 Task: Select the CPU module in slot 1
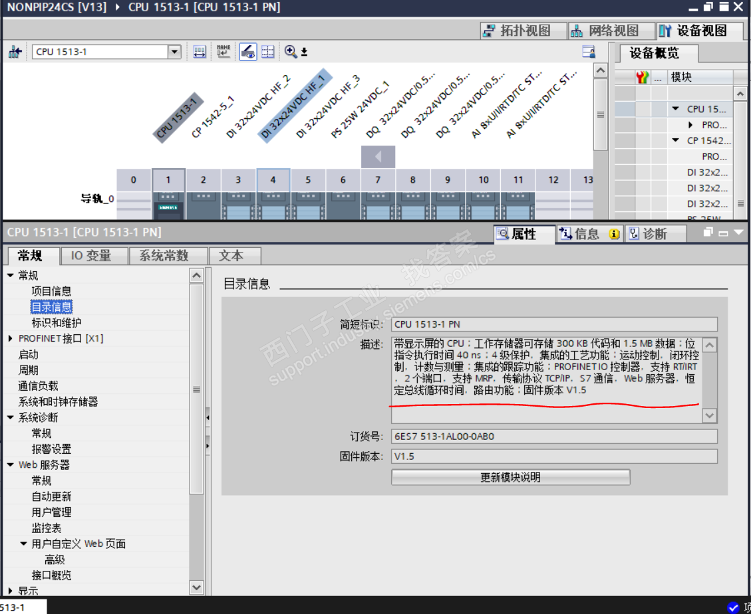coord(168,206)
